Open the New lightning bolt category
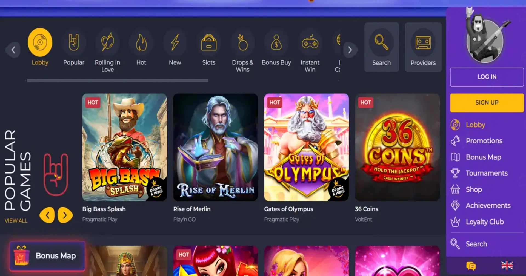The height and width of the screenshot is (276, 526). click(175, 42)
